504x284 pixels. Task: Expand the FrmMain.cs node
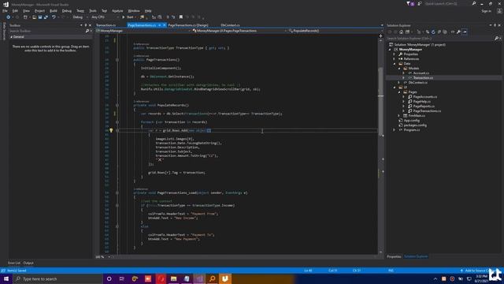(x=399, y=116)
